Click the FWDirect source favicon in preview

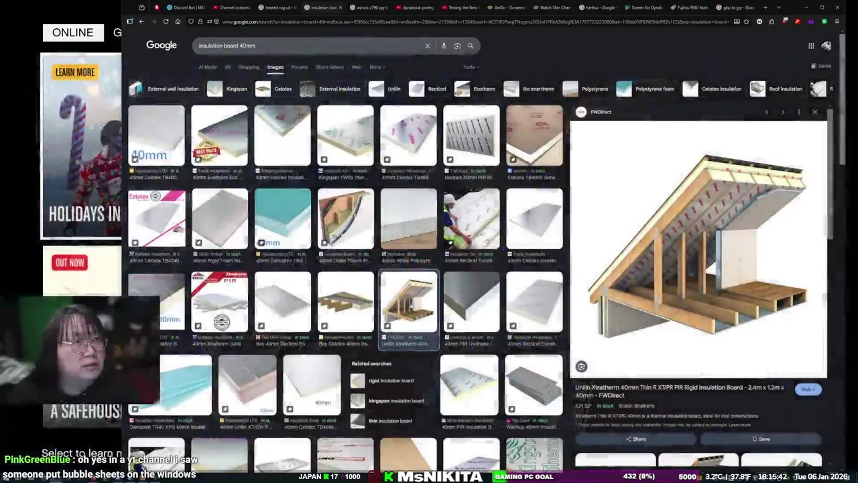(581, 112)
